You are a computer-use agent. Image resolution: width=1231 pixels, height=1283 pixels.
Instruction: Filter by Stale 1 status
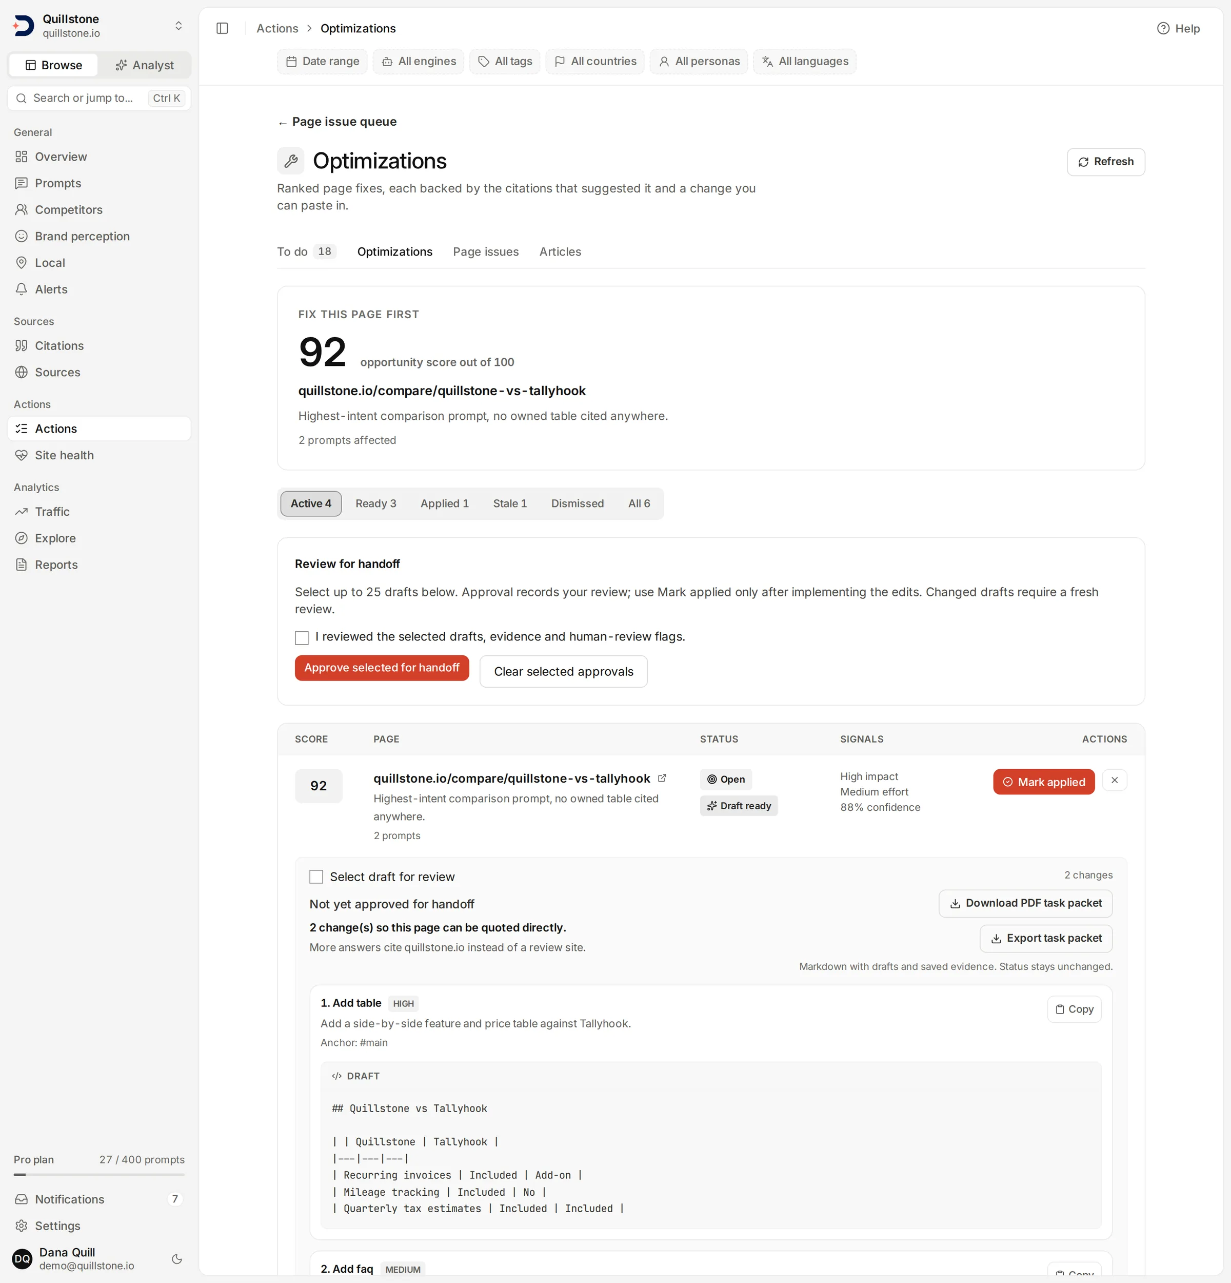[510, 503]
